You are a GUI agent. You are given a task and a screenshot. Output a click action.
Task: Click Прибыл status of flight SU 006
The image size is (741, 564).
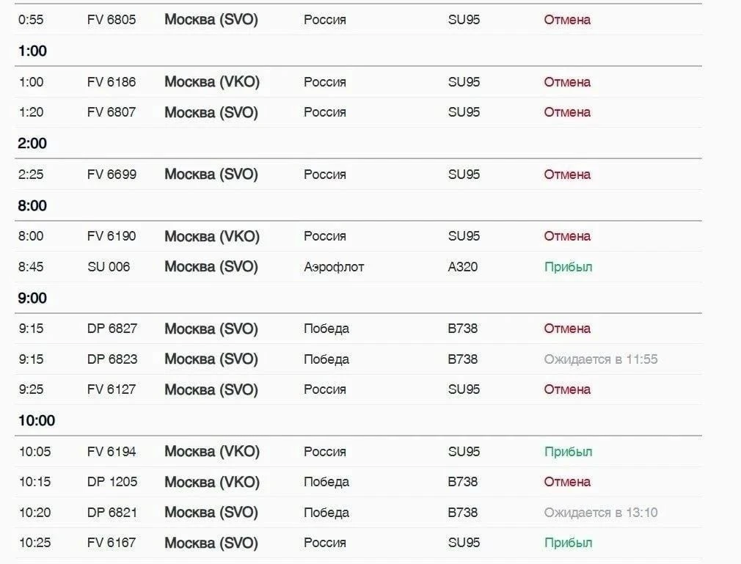[568, 267]
